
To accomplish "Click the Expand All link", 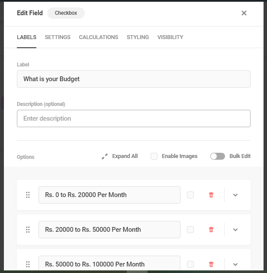I will (125, 156).
